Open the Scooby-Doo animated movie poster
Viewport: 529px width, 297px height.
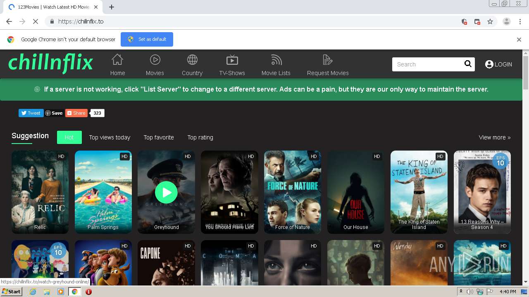click(103, 263)
